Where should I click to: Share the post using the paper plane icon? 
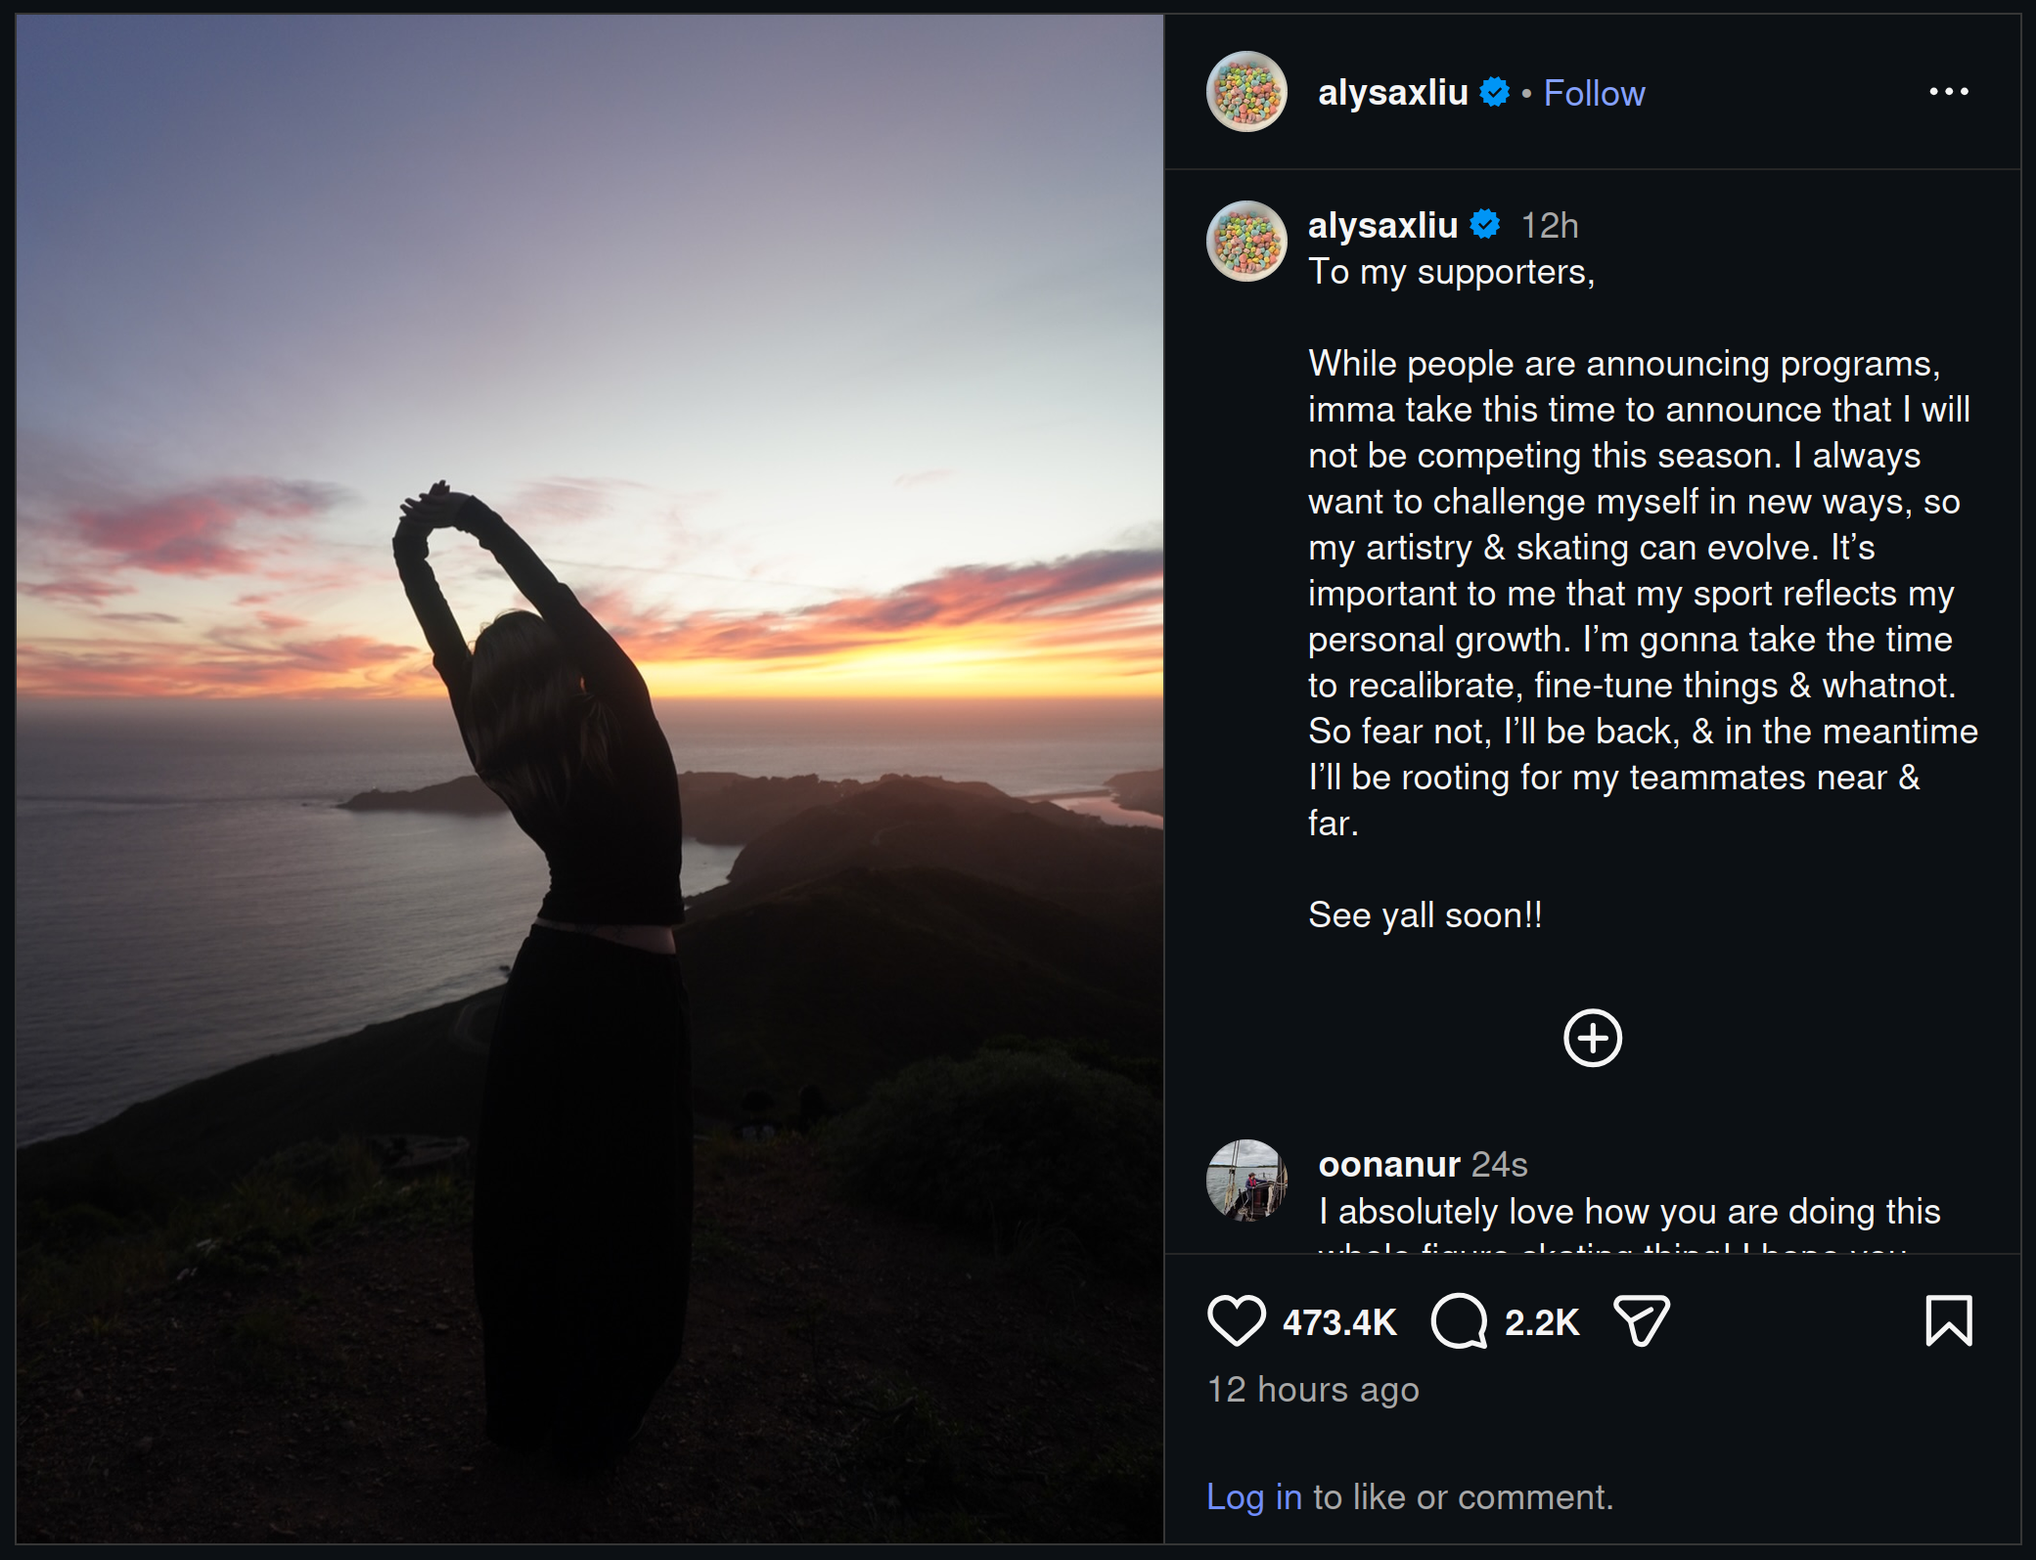(1641, 1320)
